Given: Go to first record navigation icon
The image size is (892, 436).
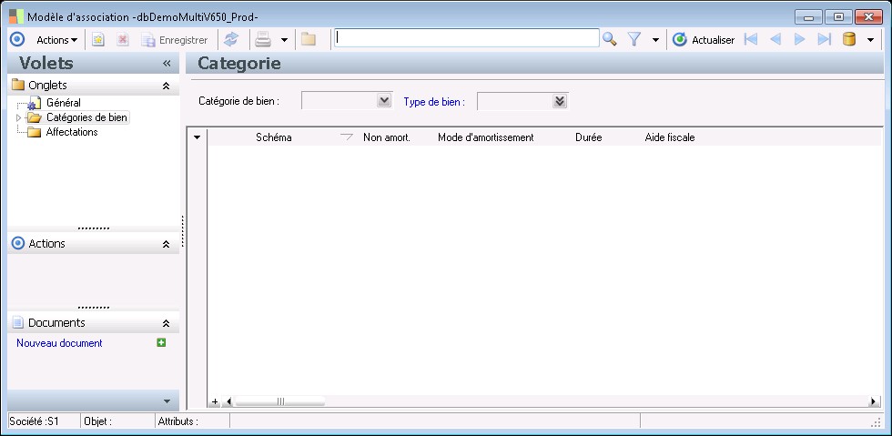Looking at the screenshot, I should tap(751, 39).
